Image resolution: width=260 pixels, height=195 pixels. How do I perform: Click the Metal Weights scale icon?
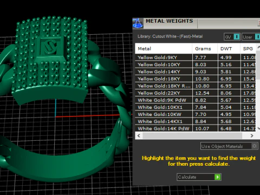click(138, 23)
